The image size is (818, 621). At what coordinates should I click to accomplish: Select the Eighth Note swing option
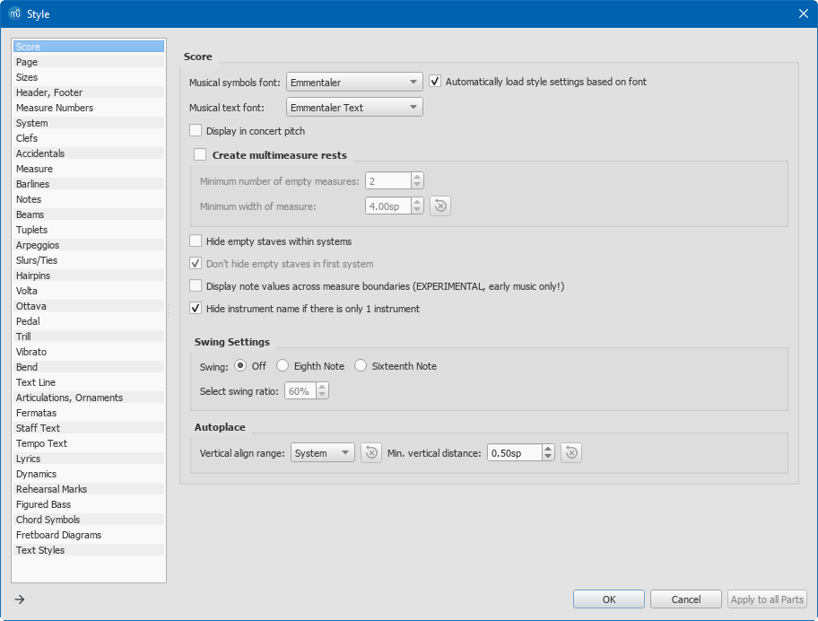pyautogui.click(x=283, y=366)
